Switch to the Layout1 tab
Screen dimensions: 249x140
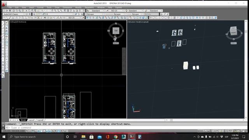(32, 120)
